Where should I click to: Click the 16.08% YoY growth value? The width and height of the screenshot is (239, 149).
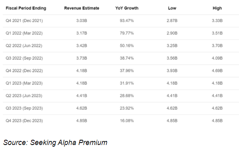[127, 121]
